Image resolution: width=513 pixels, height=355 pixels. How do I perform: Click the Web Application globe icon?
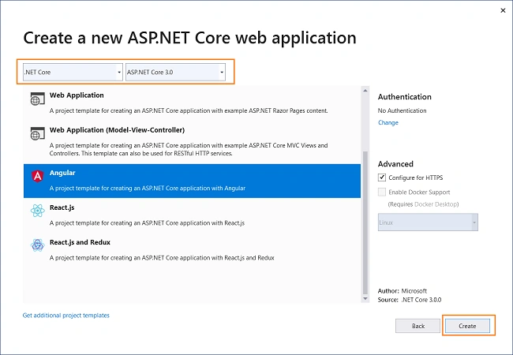pos(37,99)
